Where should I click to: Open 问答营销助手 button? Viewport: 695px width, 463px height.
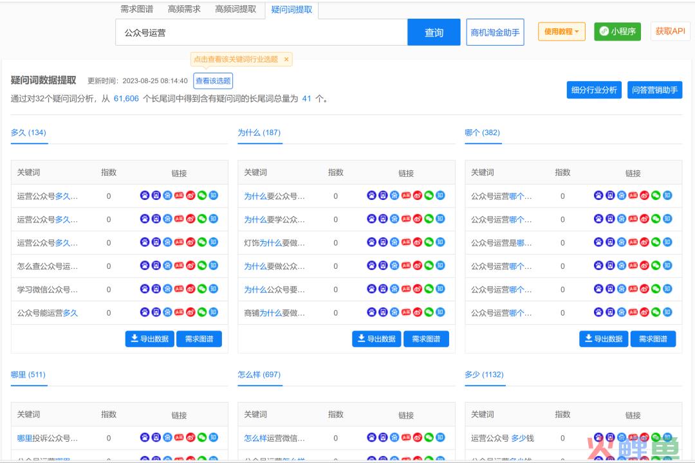coord(654,90)
